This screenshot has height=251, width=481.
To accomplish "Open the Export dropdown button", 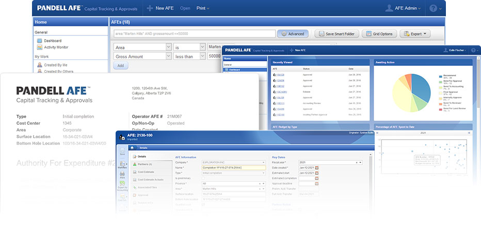I will pos(415,34).
